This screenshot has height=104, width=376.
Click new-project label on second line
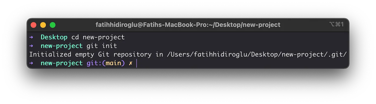(x=62, y=46)
